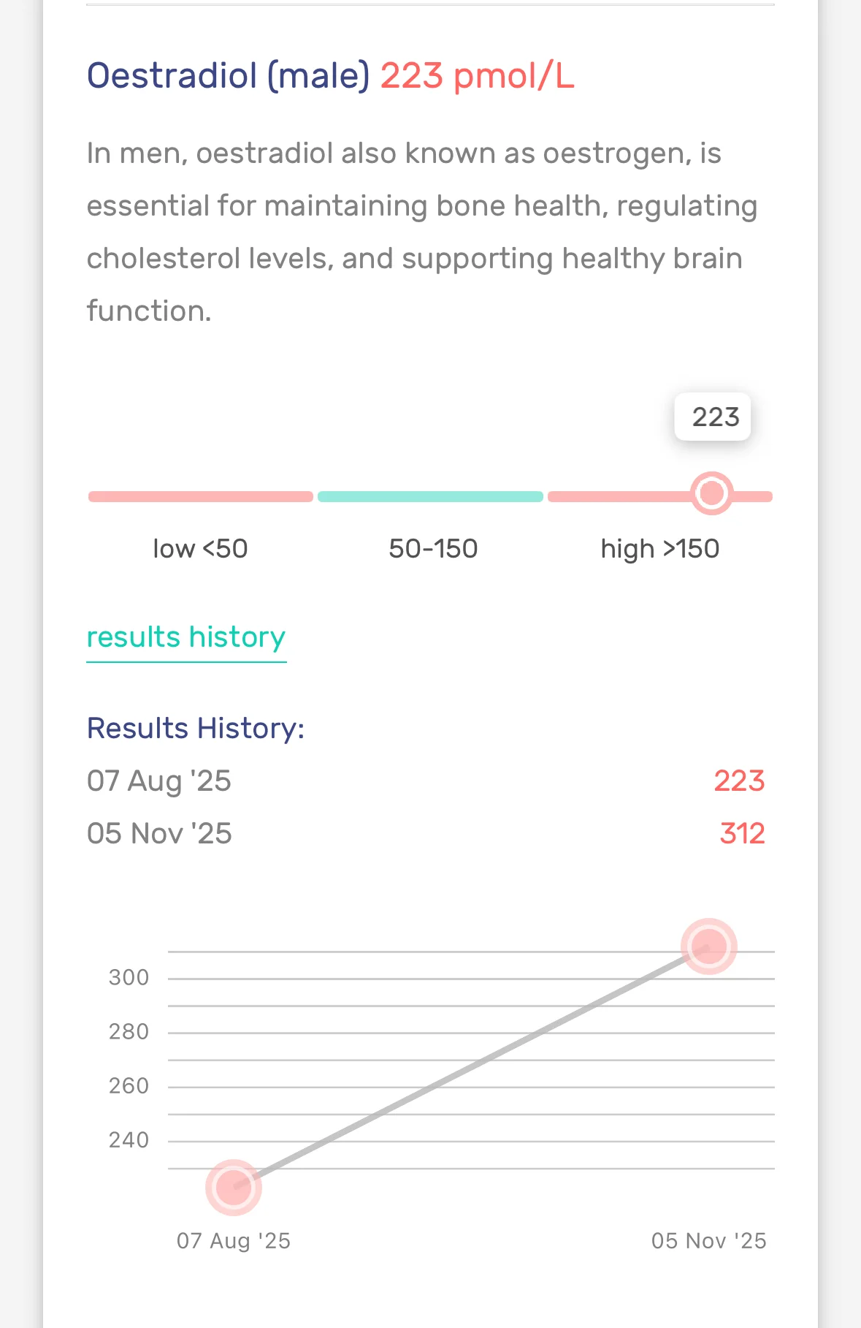Click the Results History: heading

click(196, 729)
